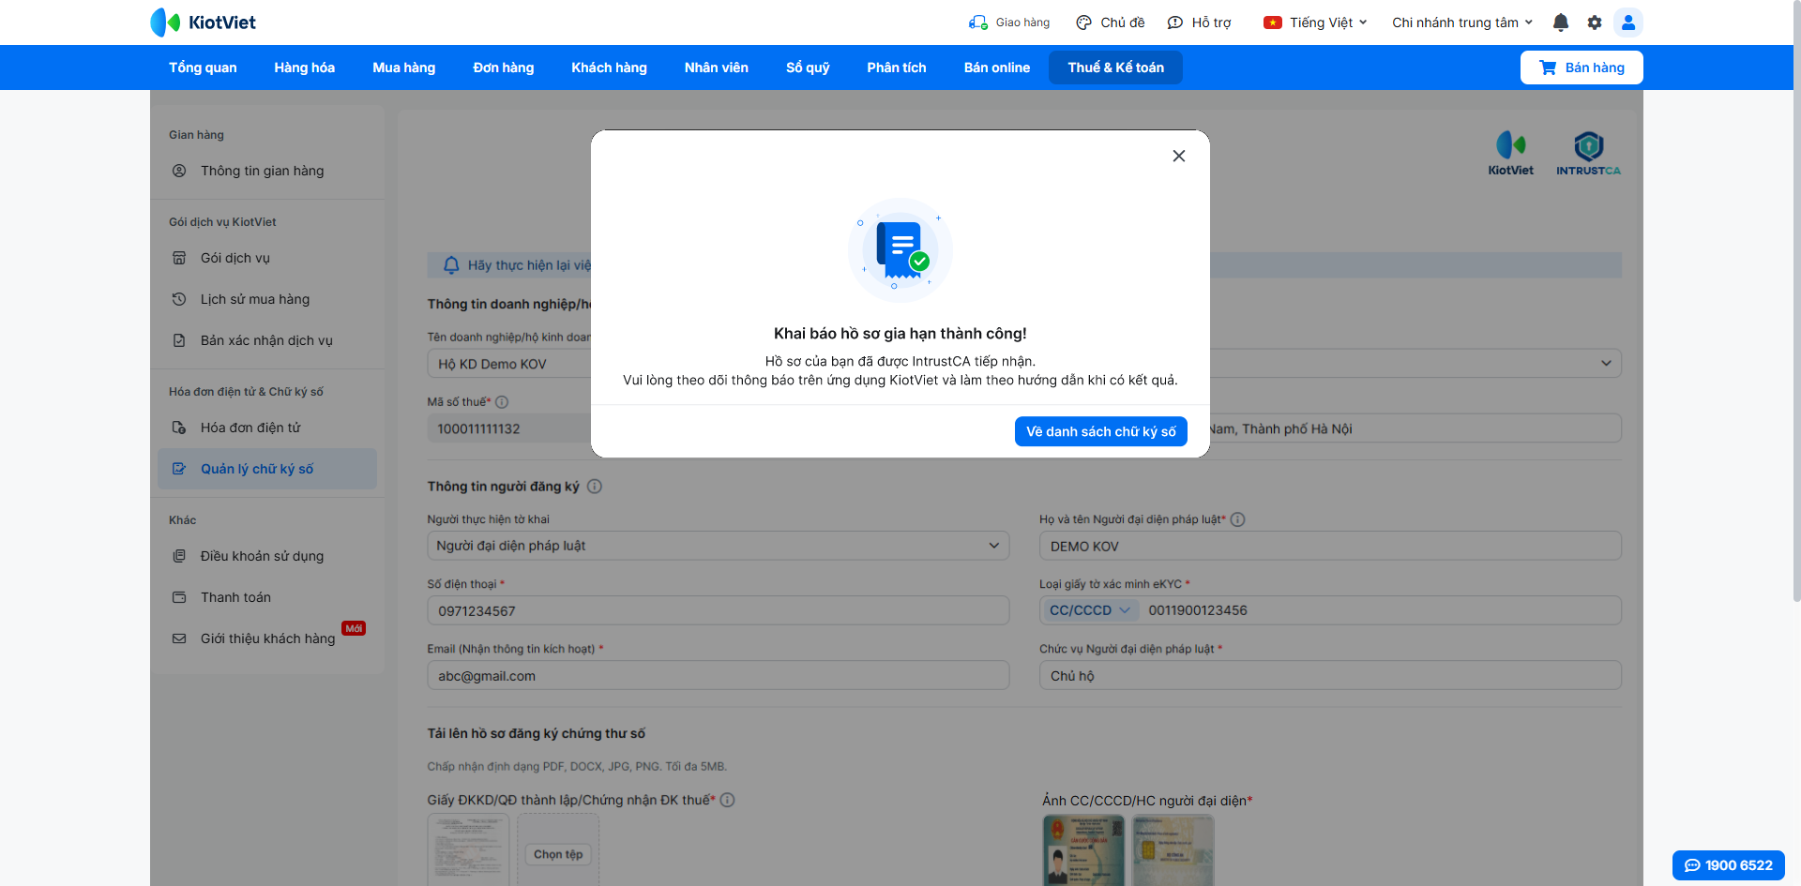Image resolution: width=1801 pixels, height=886 pixels.
Task: Close the success dialog with X
Action: click(x=1179, y=156)
